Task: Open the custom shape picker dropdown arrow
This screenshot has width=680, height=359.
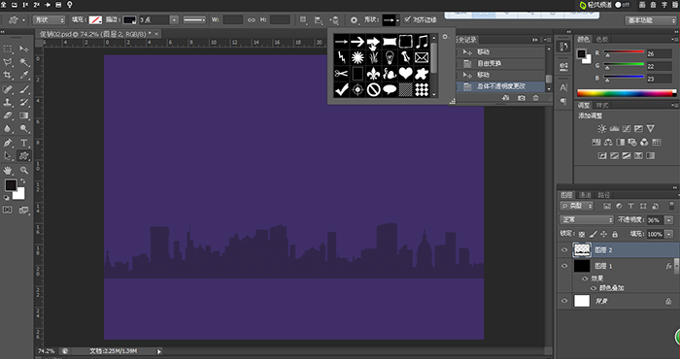Action: tap(397, 20)
